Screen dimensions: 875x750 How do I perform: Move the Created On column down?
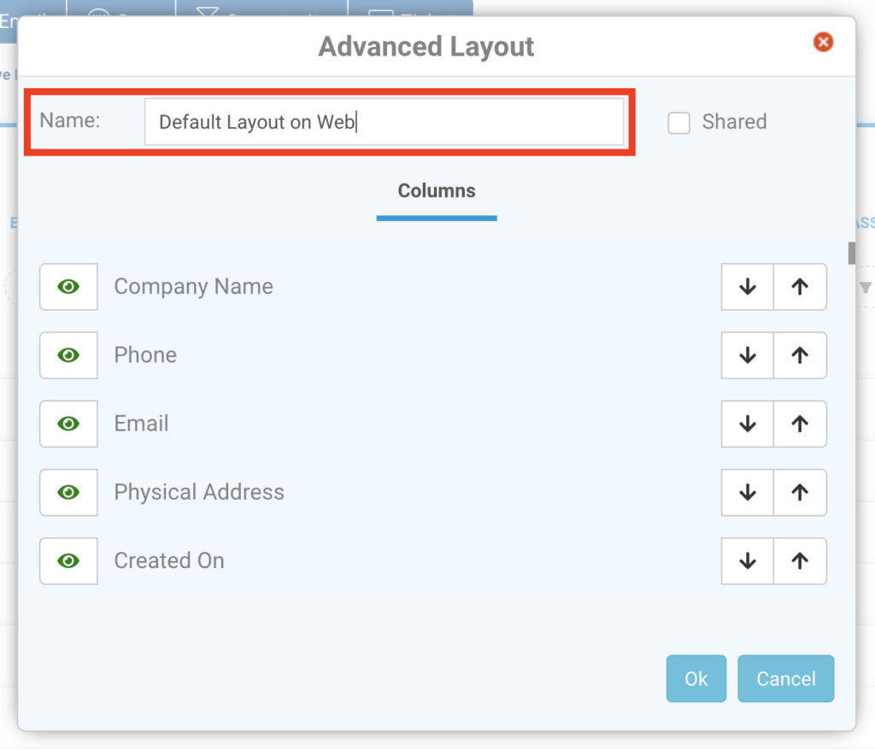tap(747, 561)
